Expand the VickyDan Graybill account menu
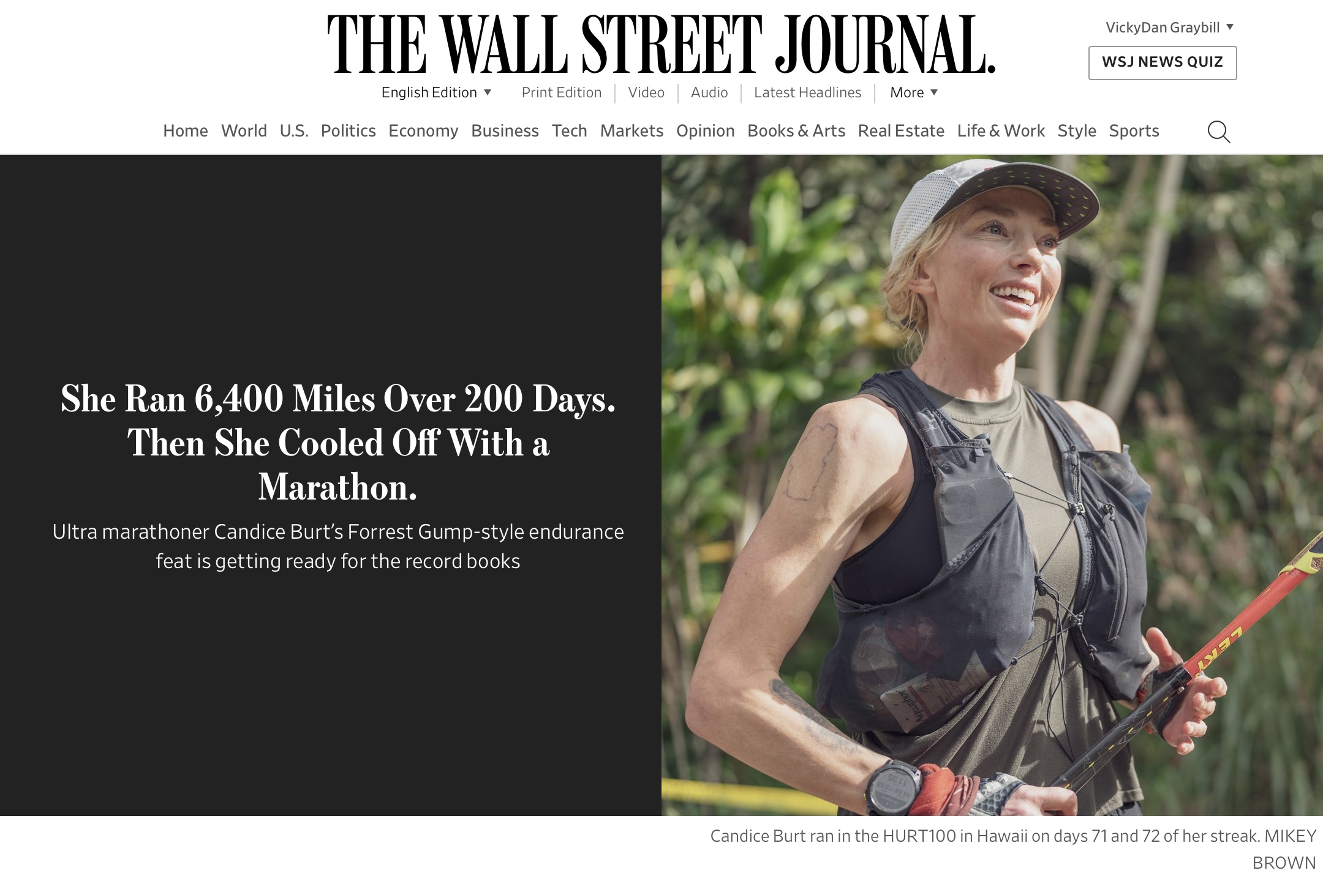 [1169, 28]
